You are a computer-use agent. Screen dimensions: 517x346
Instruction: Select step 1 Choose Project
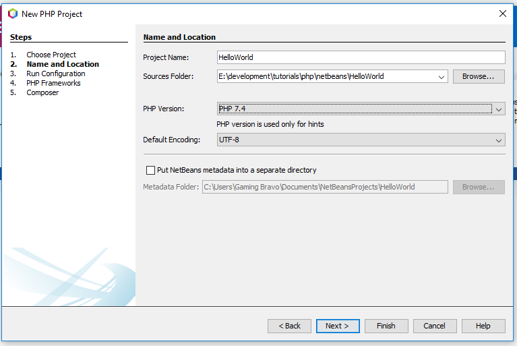(51, 55)
